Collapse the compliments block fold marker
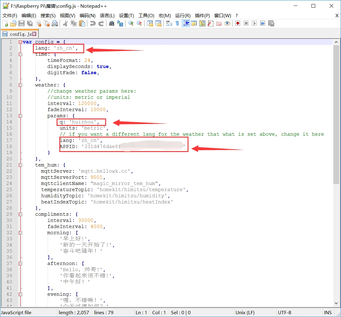 click(x=20, y=214)
